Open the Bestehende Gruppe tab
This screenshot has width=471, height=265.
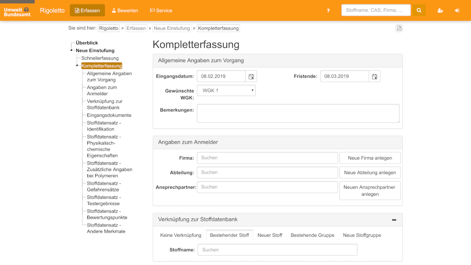coord(312,235)
